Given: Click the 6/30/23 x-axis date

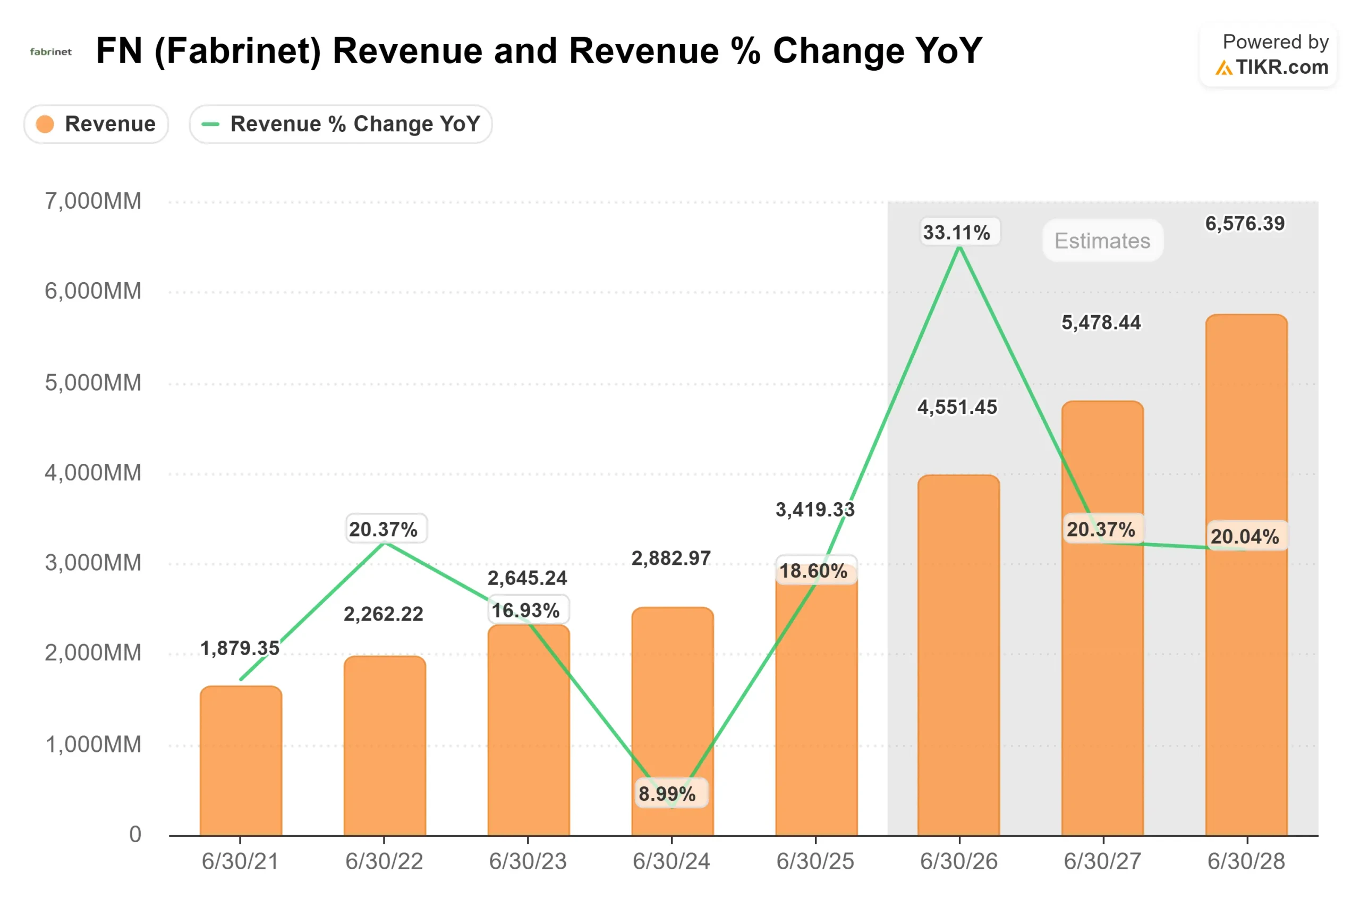Looking at the screenshot, I should tap(528, 862).
